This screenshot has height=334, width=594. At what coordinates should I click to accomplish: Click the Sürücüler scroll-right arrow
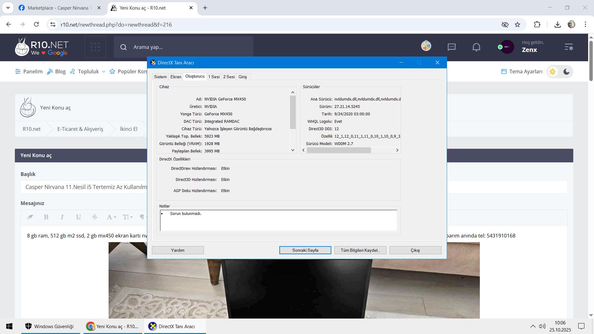coord(398,150)
